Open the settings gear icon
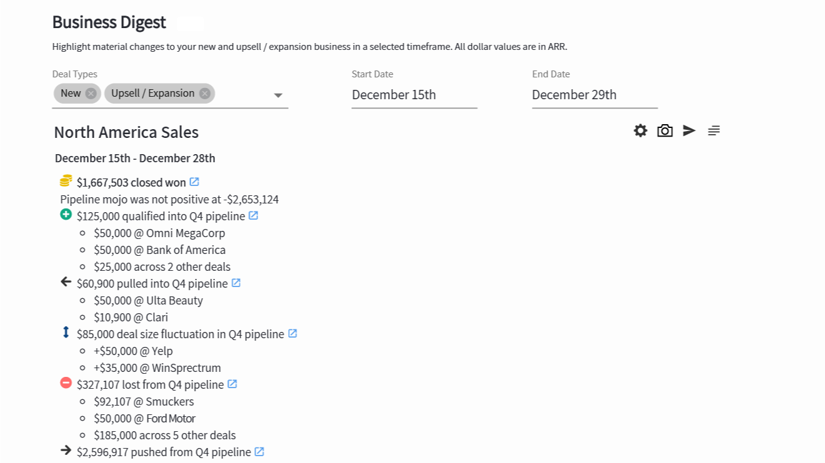This screenshot has height=463, width=825. tap(641, 130)
